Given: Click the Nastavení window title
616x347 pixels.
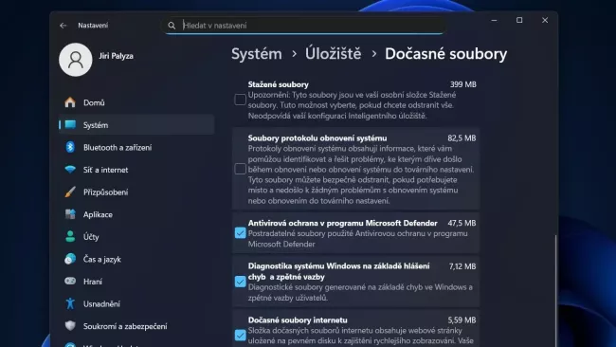Looking at the screenshot, I should click(x=93, y=26).
